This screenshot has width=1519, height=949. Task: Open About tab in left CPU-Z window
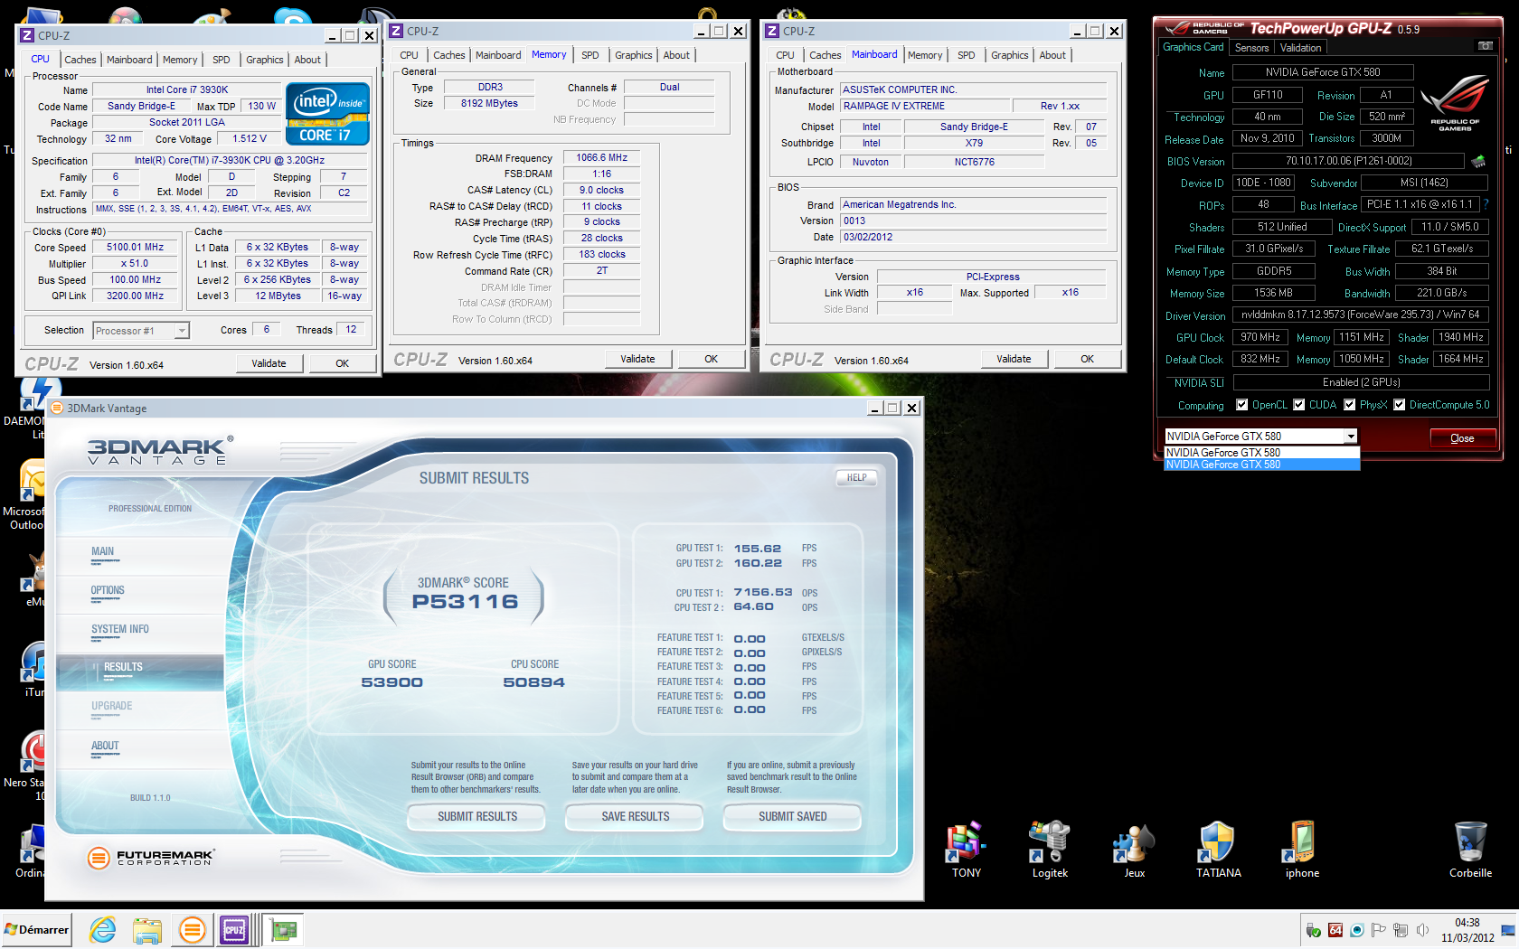click(307, 60)
